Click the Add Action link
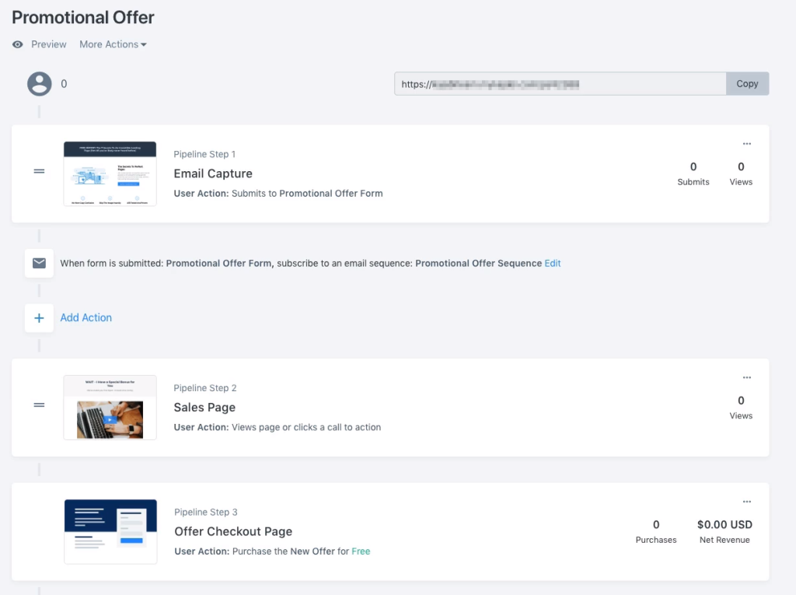The width and height of the screenshot is (796, 595). point(86,318)
